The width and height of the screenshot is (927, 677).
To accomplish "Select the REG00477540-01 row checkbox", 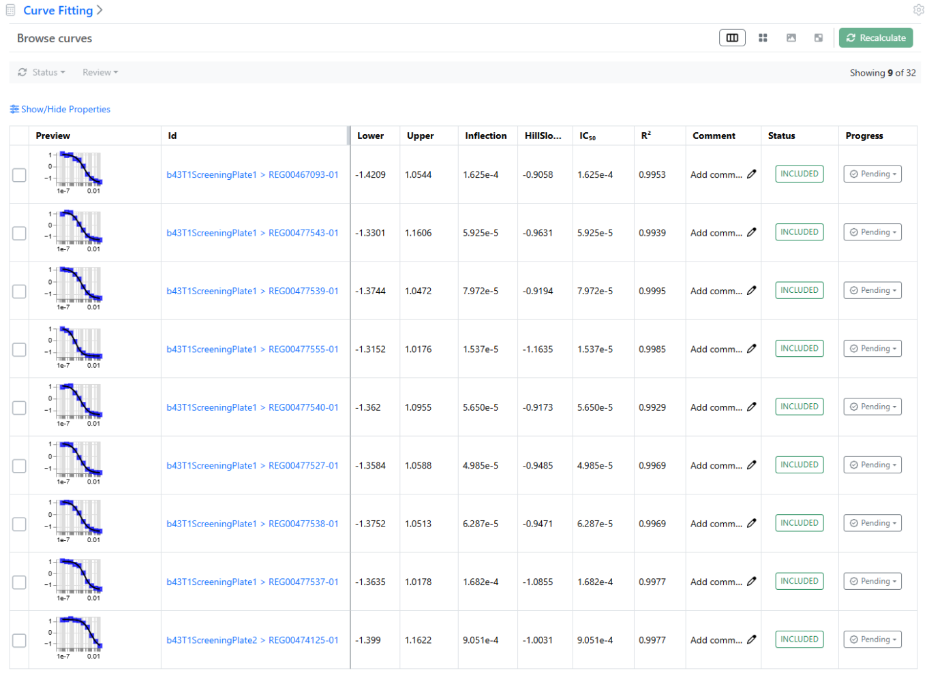I will [19, 408].
